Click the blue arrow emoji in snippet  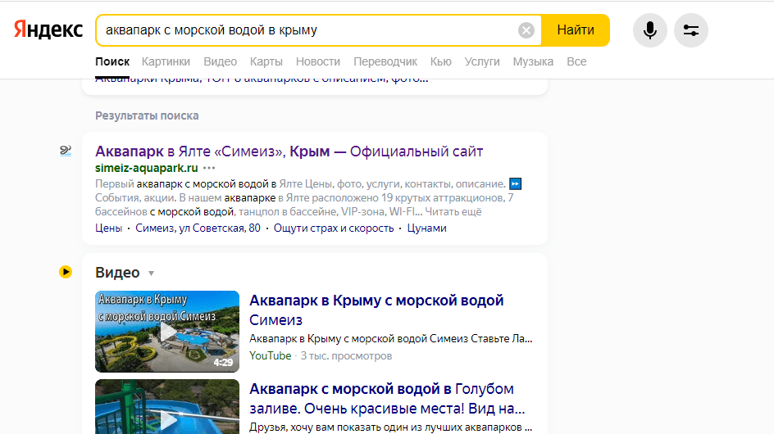[515, 183]
